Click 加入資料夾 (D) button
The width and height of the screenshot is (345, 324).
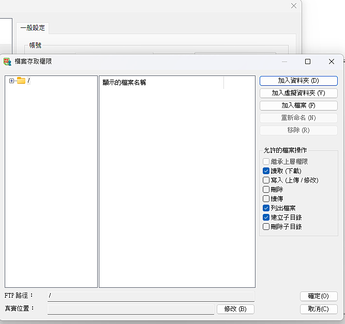298,81
